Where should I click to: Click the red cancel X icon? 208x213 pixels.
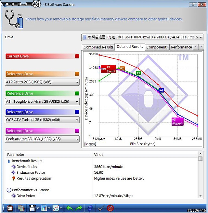tap(110, 208)
